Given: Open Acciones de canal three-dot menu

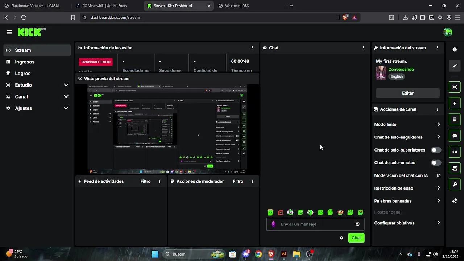Looking at the screenshot, I should (437, 109).
